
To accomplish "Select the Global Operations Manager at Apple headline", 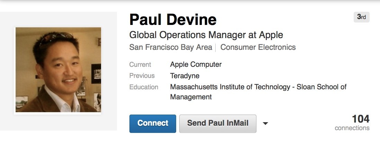I will (x=206, y=35).
